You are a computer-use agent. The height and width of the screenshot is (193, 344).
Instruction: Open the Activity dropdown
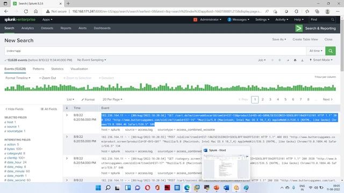tap(282, 20)
